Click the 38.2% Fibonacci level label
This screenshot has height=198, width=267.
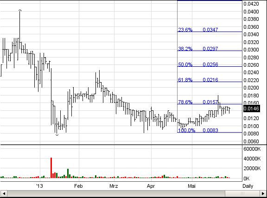coord(185,49)
